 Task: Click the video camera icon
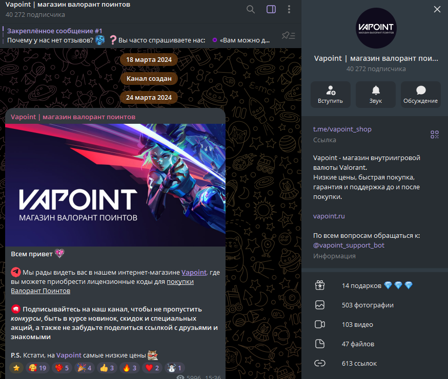point(320,325)
